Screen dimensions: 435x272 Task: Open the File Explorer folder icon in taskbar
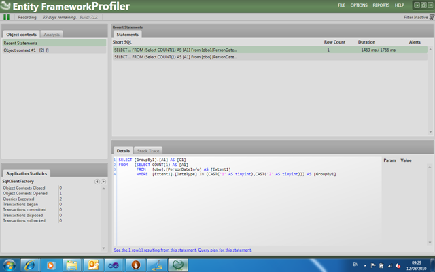tap(72, 265)
